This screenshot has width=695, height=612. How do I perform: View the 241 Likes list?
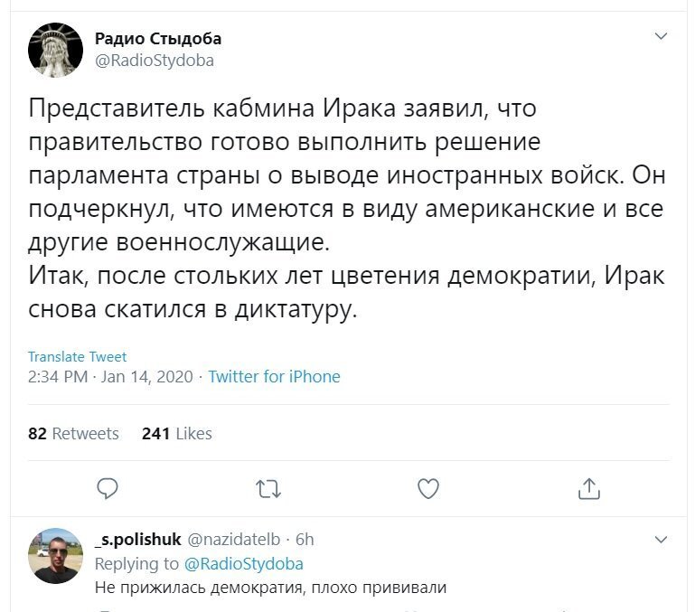[176, 433]
